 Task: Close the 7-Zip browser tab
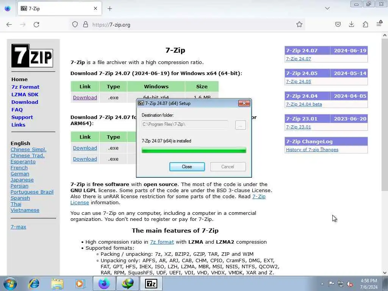95,8
